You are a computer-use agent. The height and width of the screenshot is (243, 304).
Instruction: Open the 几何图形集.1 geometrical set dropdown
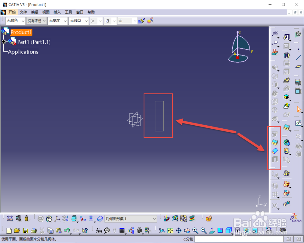(x=131, y=219)
